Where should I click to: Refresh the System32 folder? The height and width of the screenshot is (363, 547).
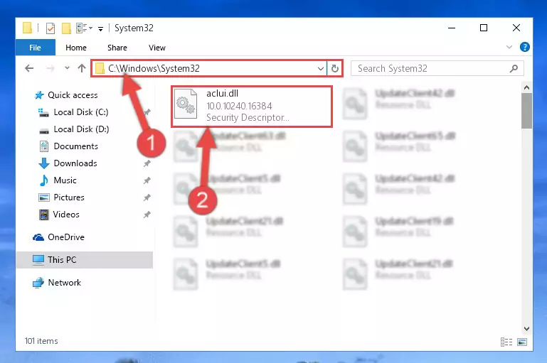pos(335,69)
